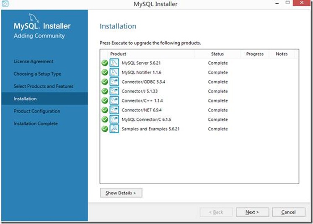This screenshot has height=224, width=313.
Task: Click the Complete status of MySQL Server 5.6.21
Action: pos(218,63)
